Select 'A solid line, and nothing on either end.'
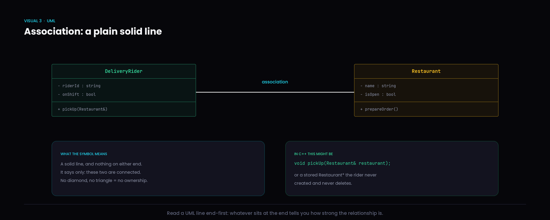The height and width of the screenshot is (220, 550). pos(101,164)
